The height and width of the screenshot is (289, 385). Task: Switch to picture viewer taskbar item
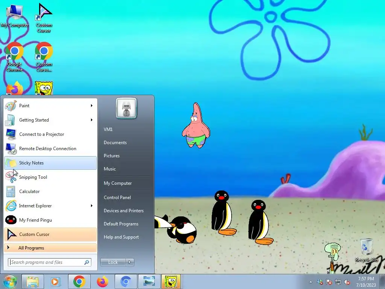pos(149,281)
